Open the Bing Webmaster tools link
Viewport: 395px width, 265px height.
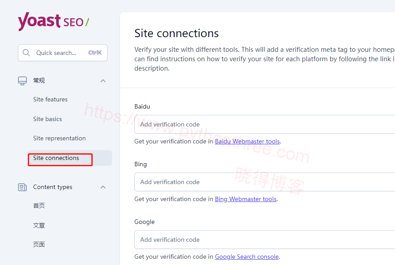pos(245,199)
